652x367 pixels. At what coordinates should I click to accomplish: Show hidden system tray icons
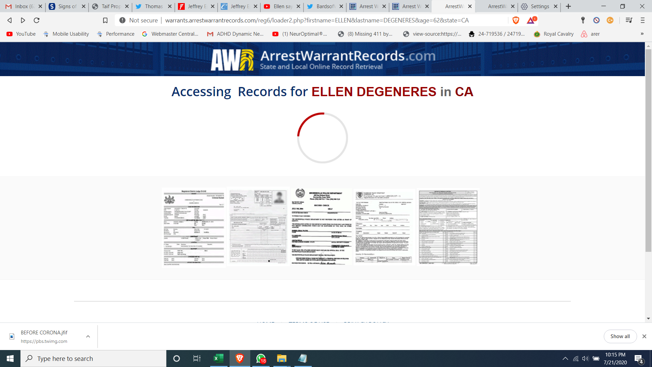click(x=565, y=359)
